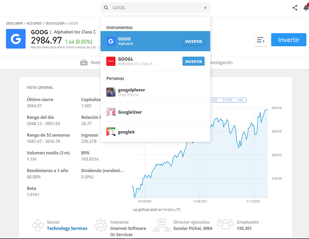Click the 10/08/2021 date label on the chart

pyautogui.click(x=200, y=201)
